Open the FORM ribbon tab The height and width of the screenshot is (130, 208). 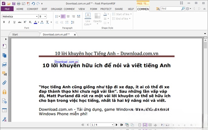pos(94,9)
